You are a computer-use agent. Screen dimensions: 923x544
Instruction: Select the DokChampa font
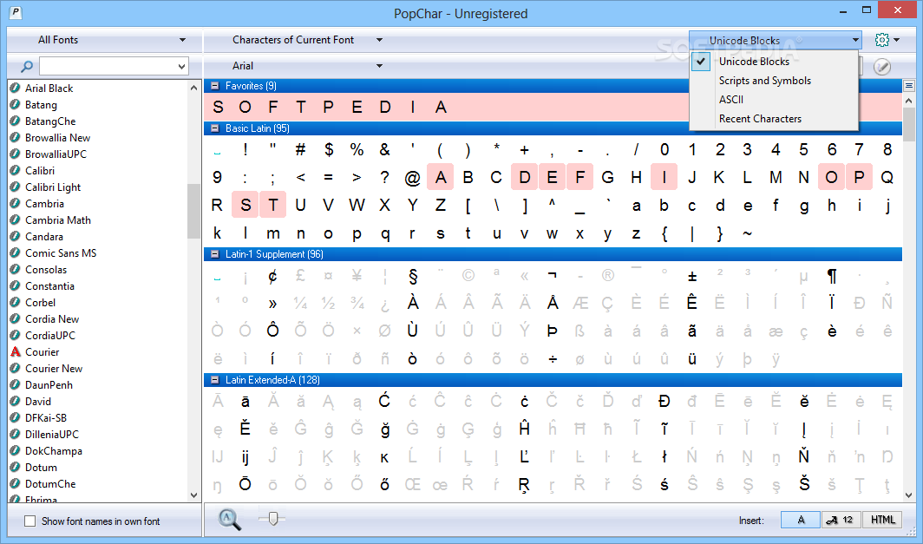click(x=54, y=451)
